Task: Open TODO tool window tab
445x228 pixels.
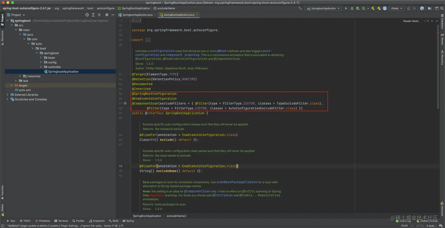Action: [25, 221]
